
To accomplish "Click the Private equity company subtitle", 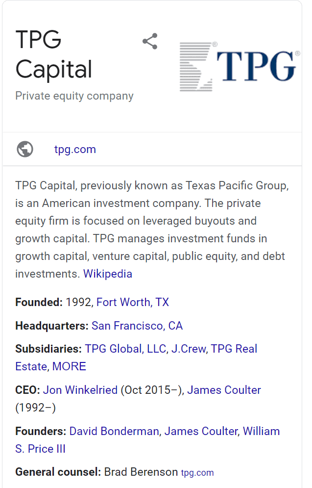I will (x=74, y=96).
